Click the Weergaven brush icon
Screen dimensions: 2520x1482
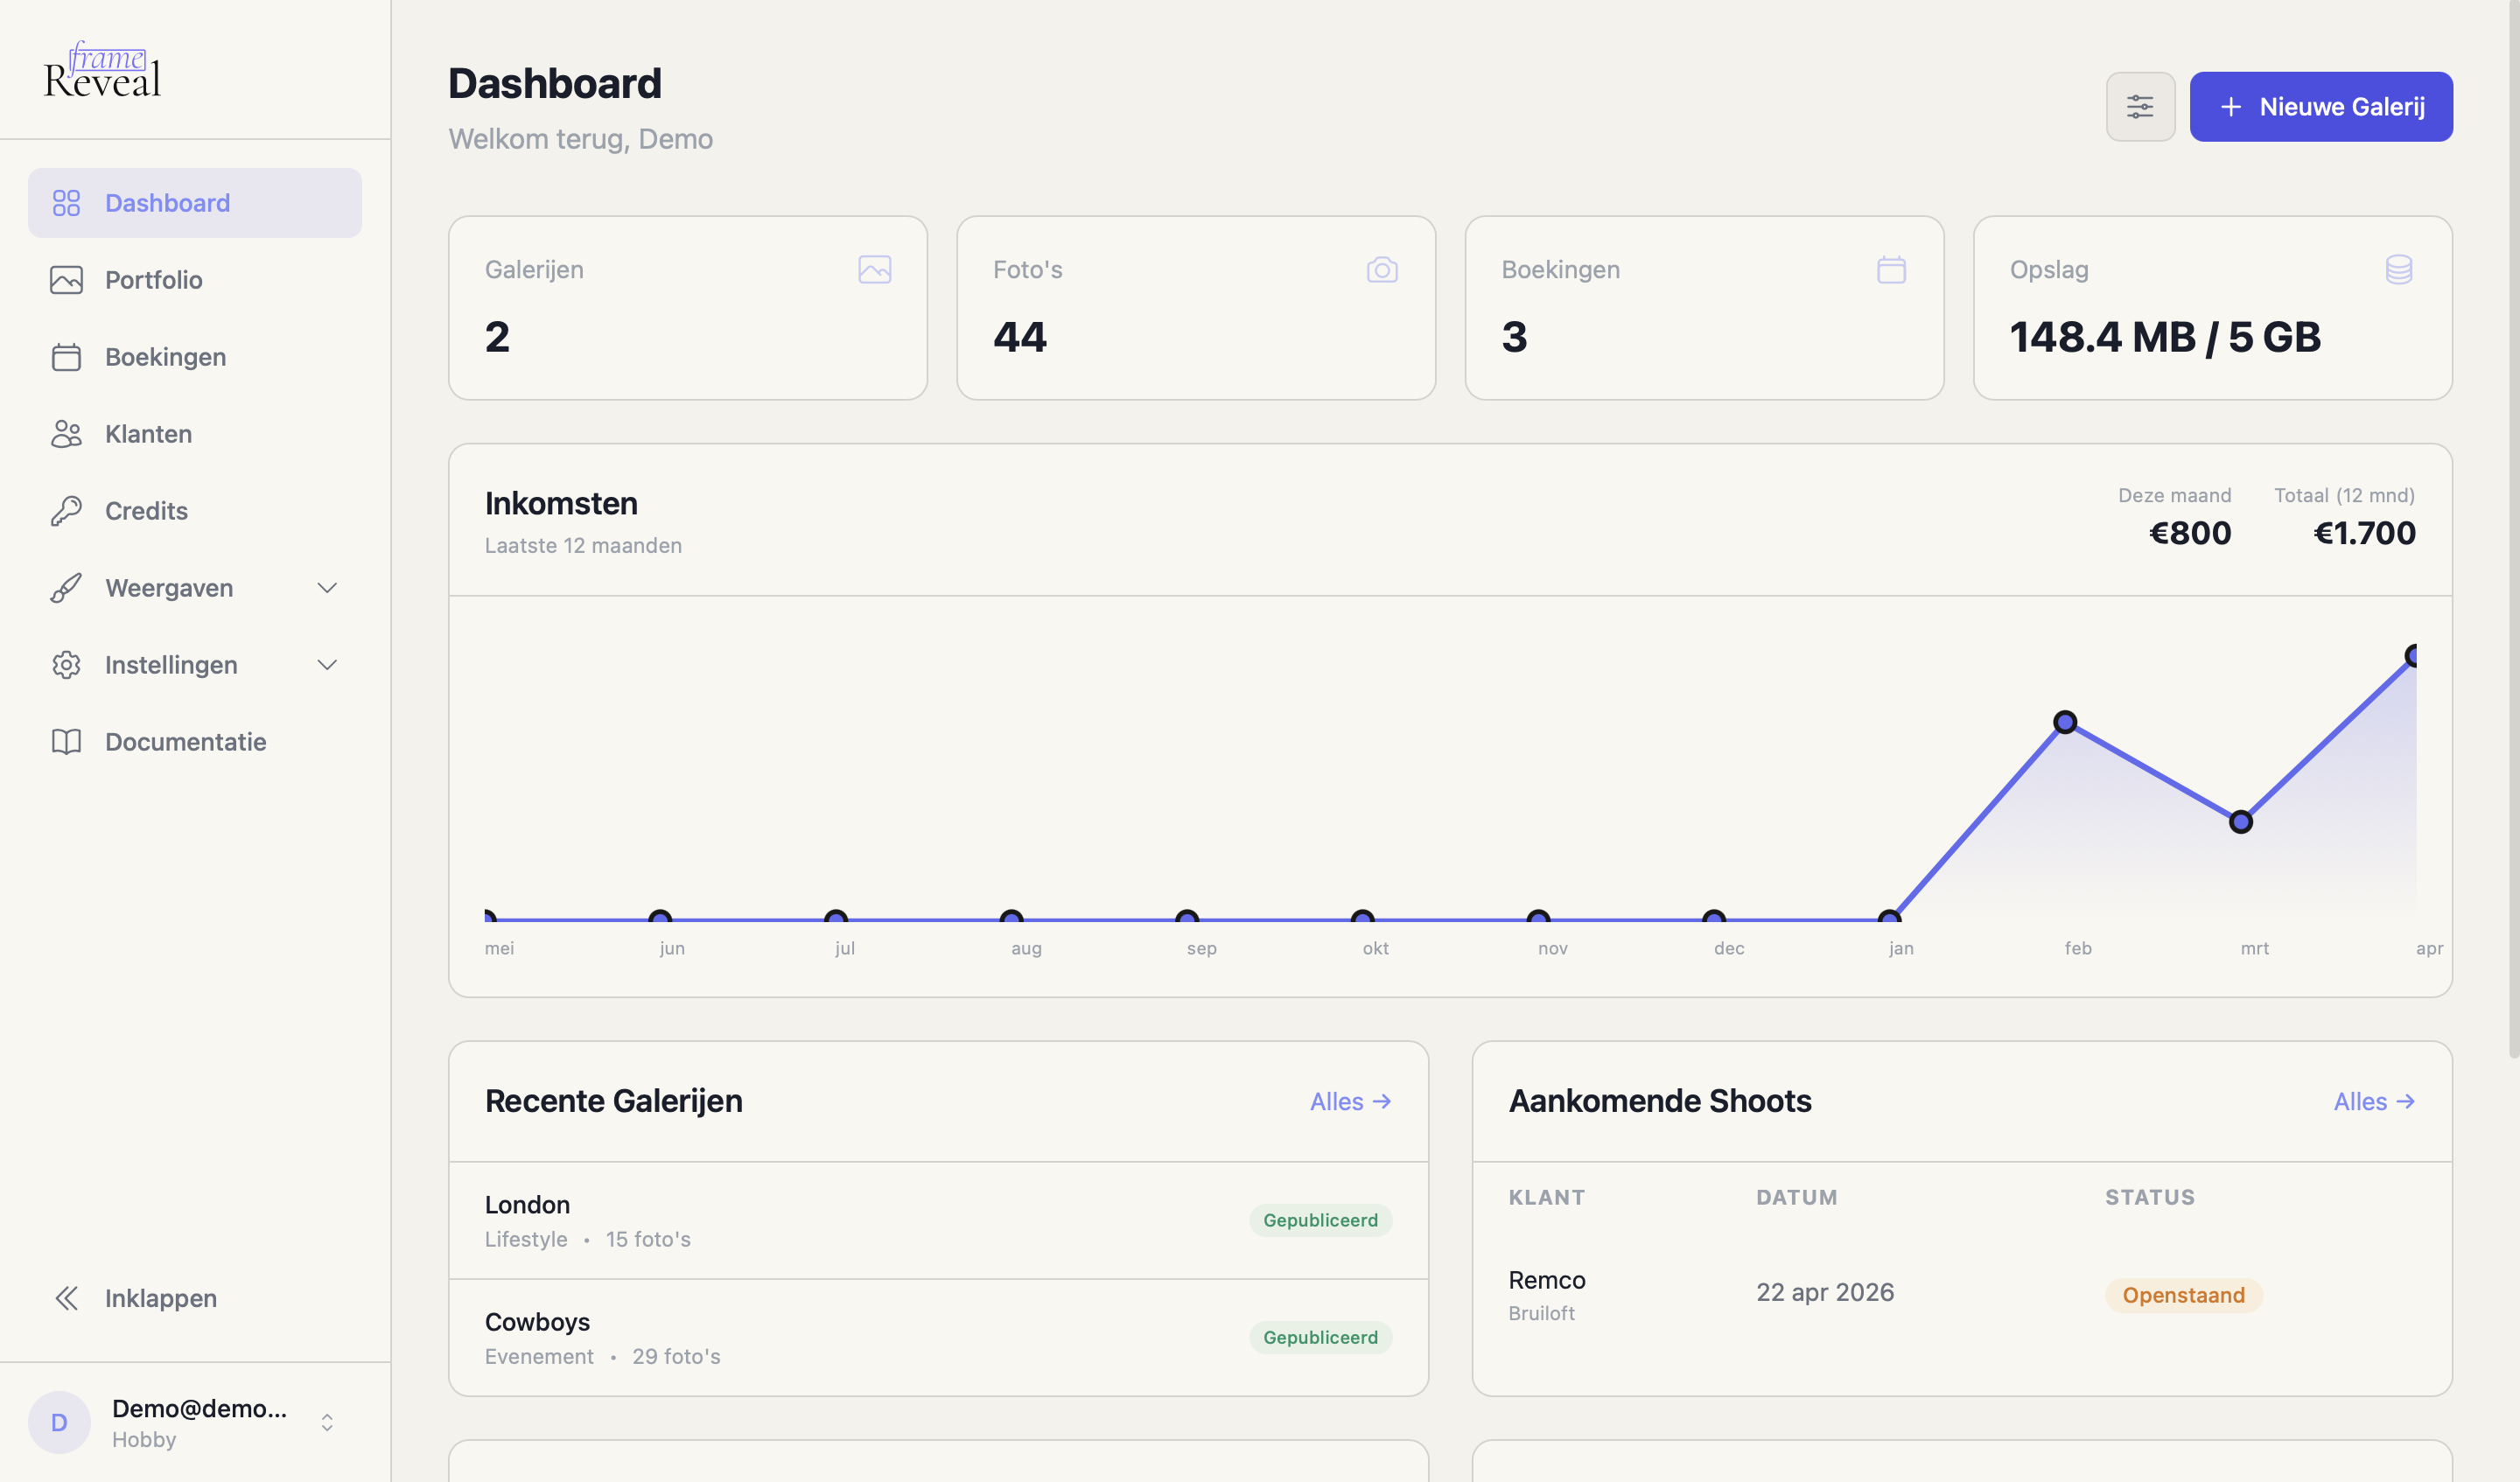click(x=66, y=588)
